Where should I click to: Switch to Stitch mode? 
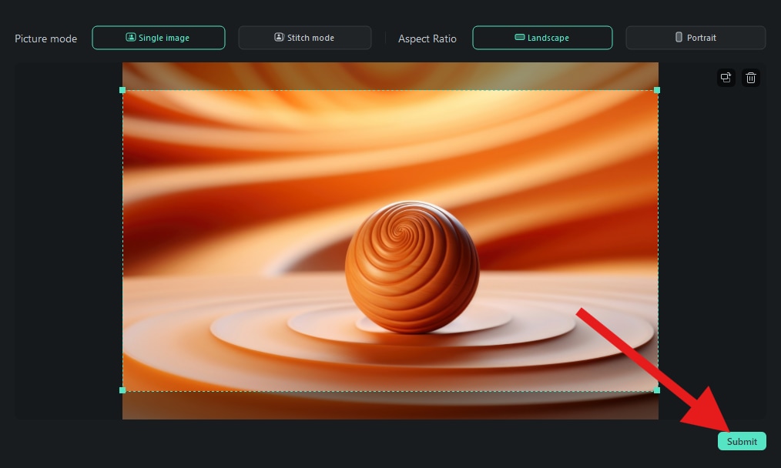point(305,38)
